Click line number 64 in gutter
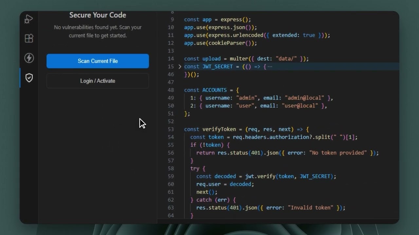This screenshot has height=235, width=419. pos(171,215)
